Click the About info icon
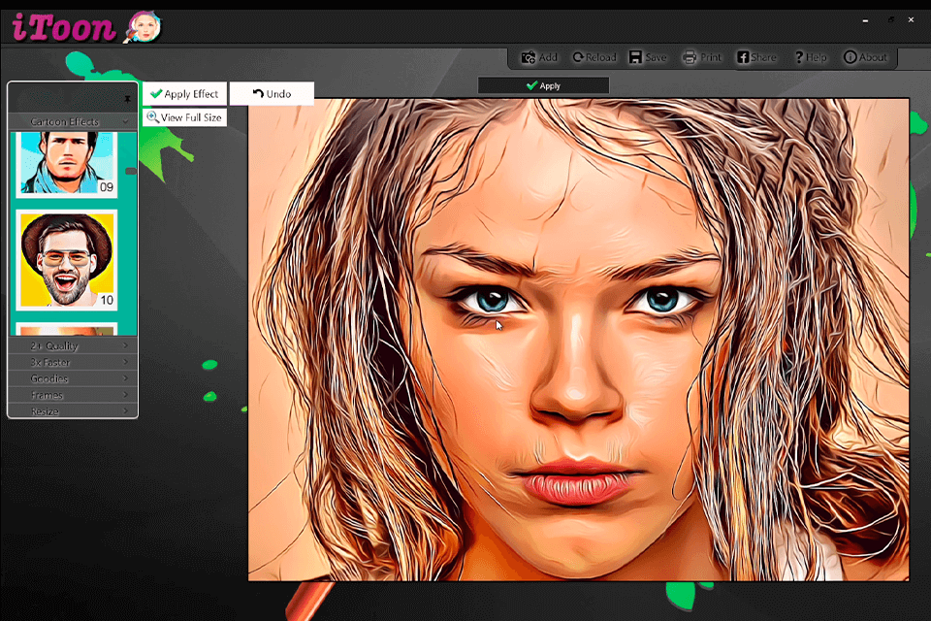The height and width of the screenshot is (621, 931). tap(849, 56)
